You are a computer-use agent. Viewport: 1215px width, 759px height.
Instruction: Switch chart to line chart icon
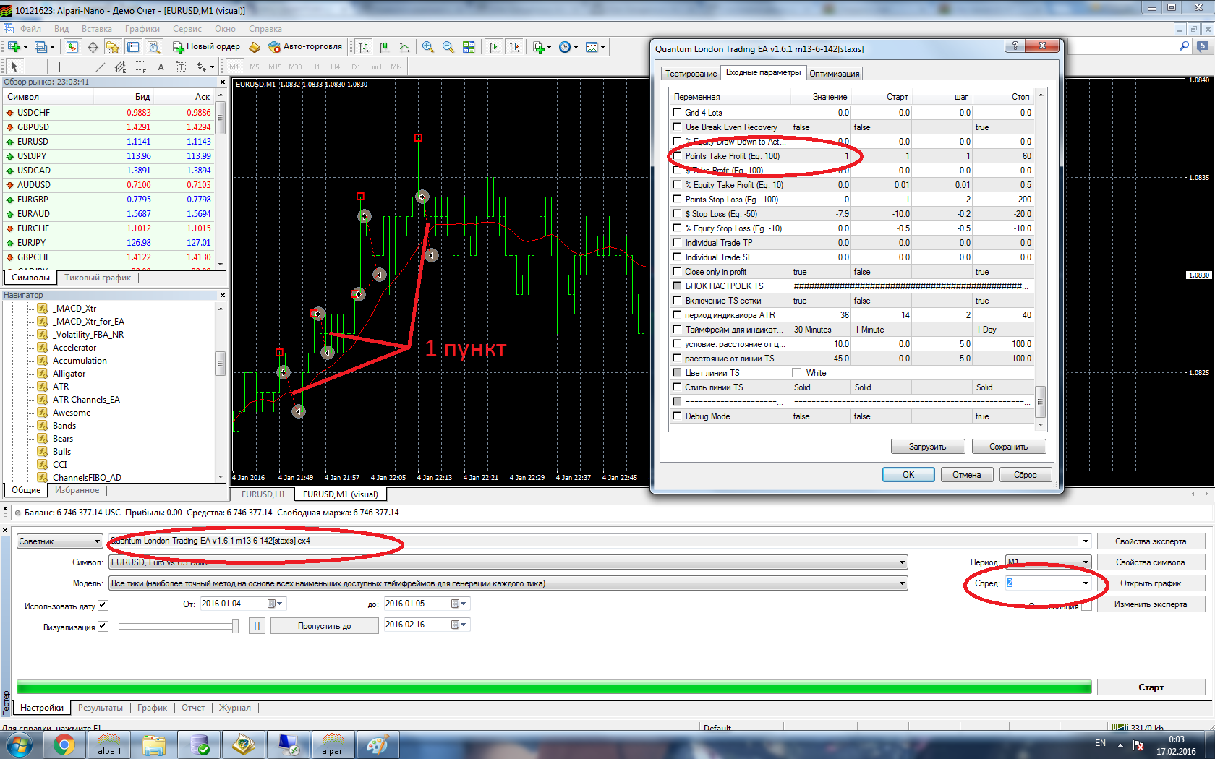(404, 47)
